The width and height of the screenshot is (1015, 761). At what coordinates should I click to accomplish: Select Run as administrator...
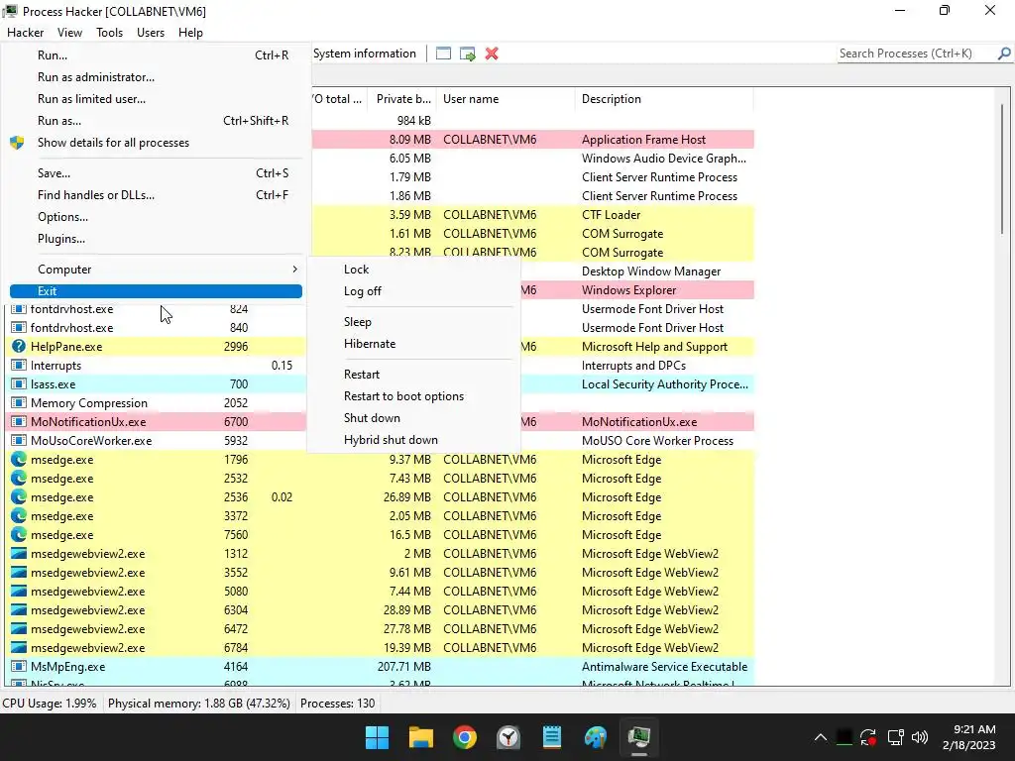point(156,77)
